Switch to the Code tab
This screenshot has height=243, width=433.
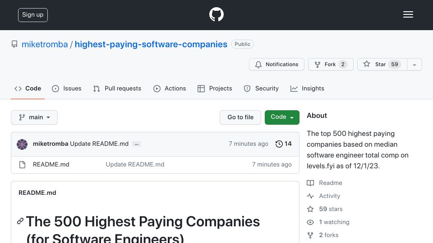point(28,89)
